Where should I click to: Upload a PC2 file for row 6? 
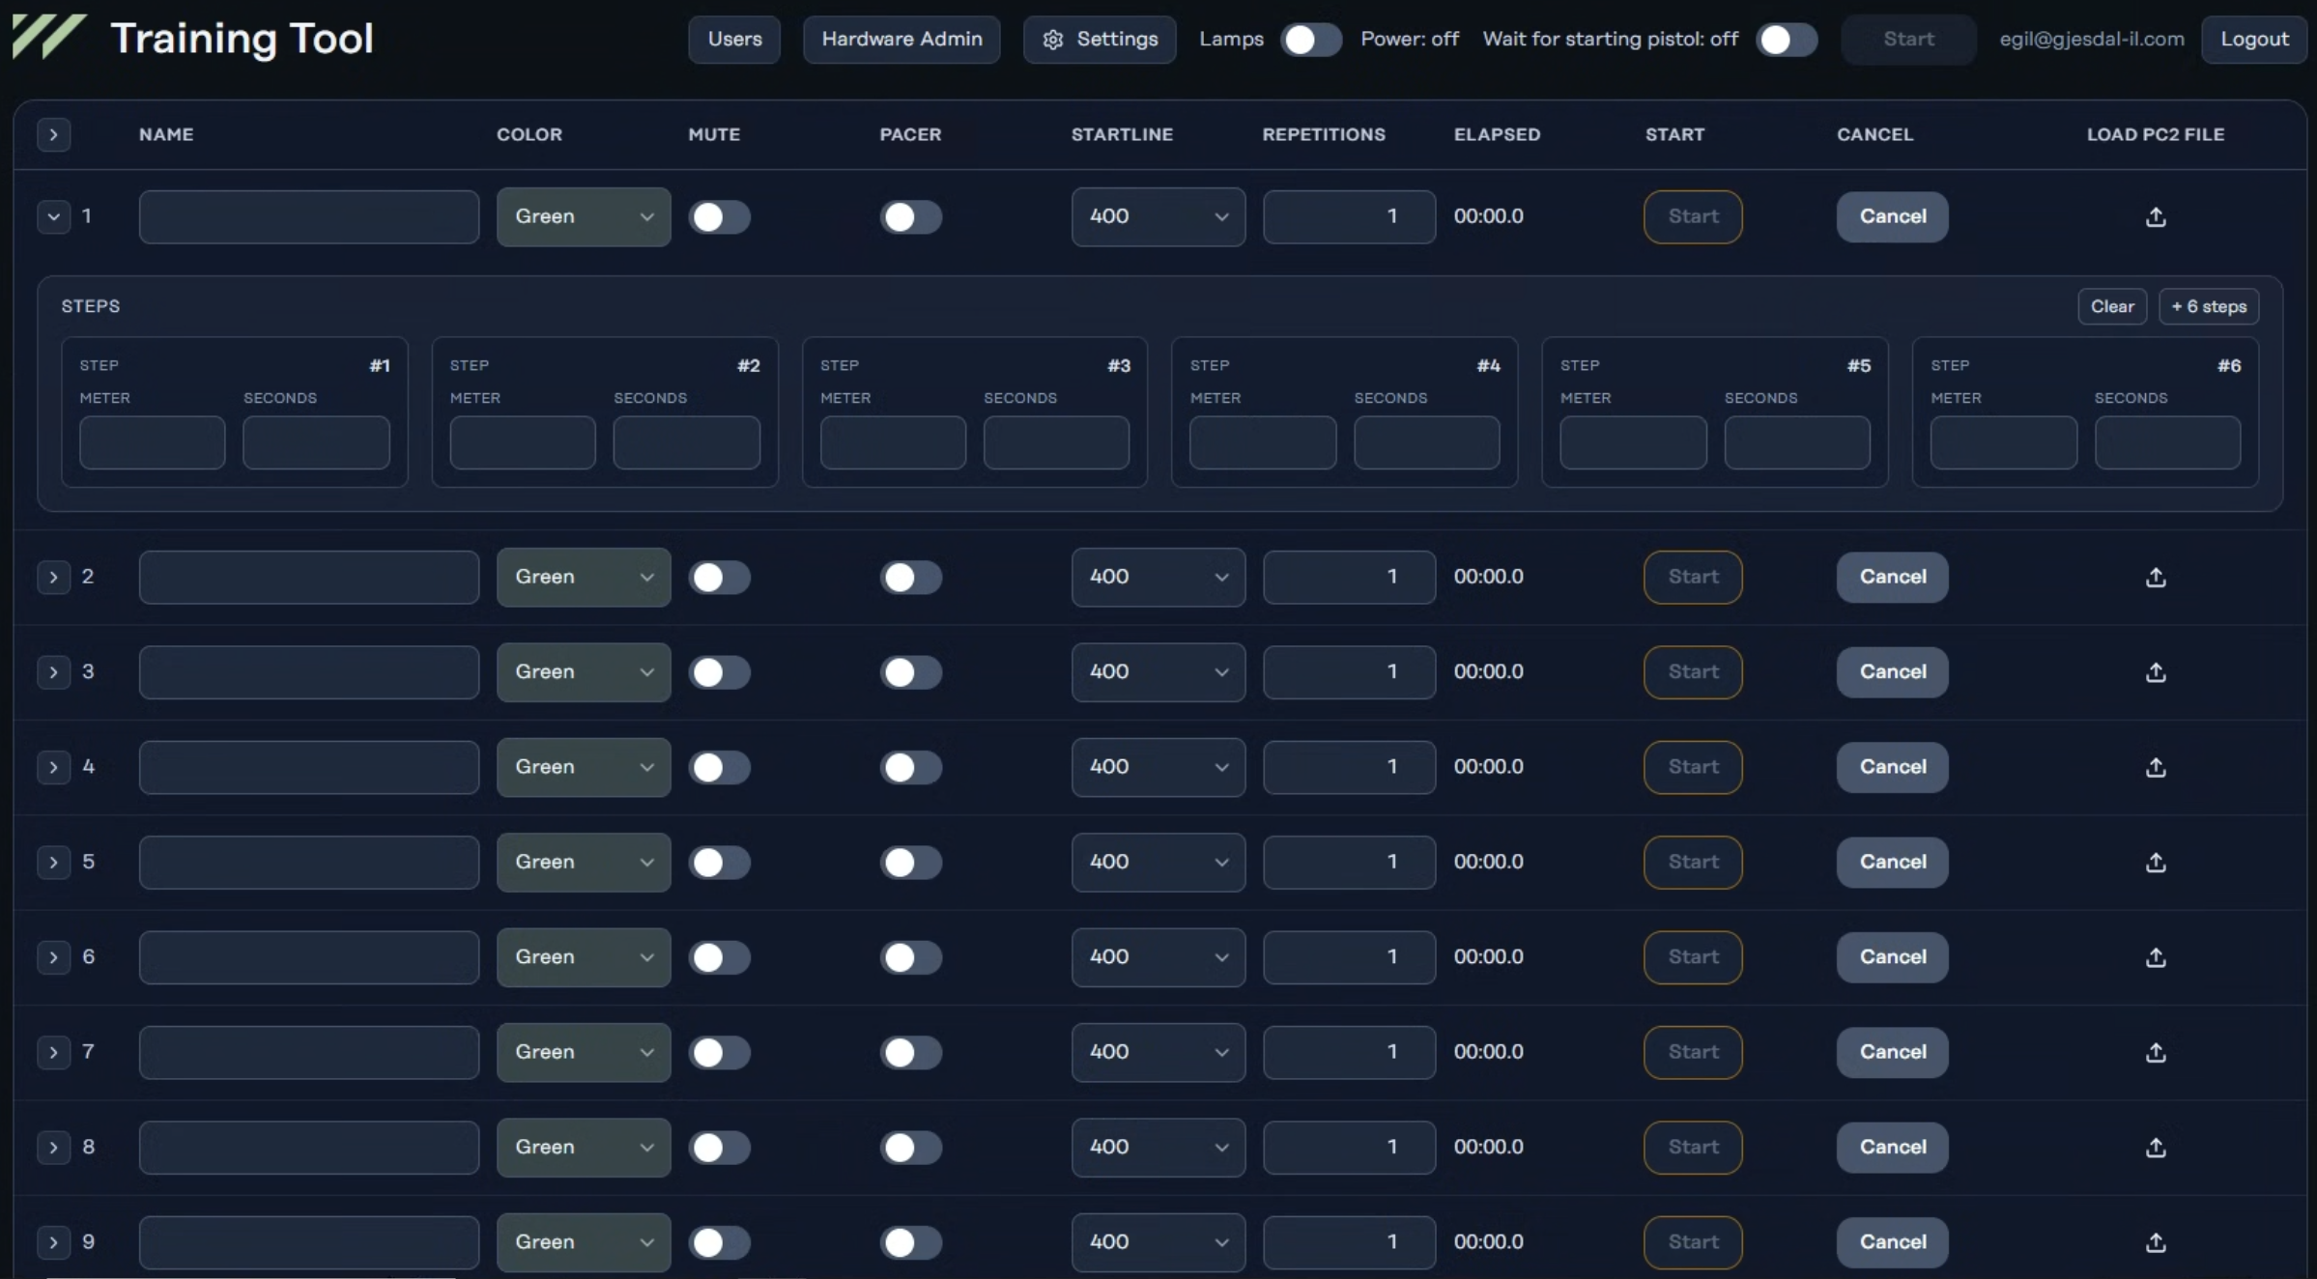point(2155,956)
